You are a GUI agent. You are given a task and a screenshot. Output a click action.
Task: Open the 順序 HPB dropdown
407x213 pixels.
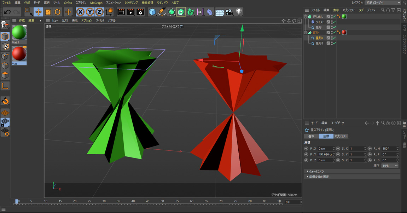coord(390,166)
